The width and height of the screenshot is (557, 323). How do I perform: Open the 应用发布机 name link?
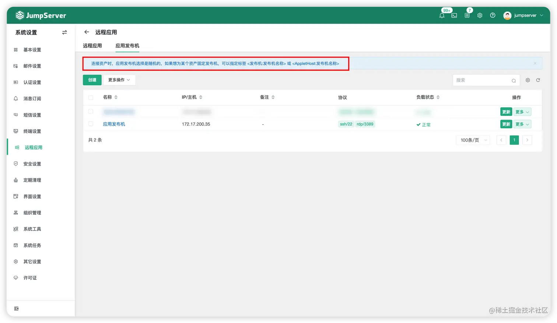(x=114, y=124)
